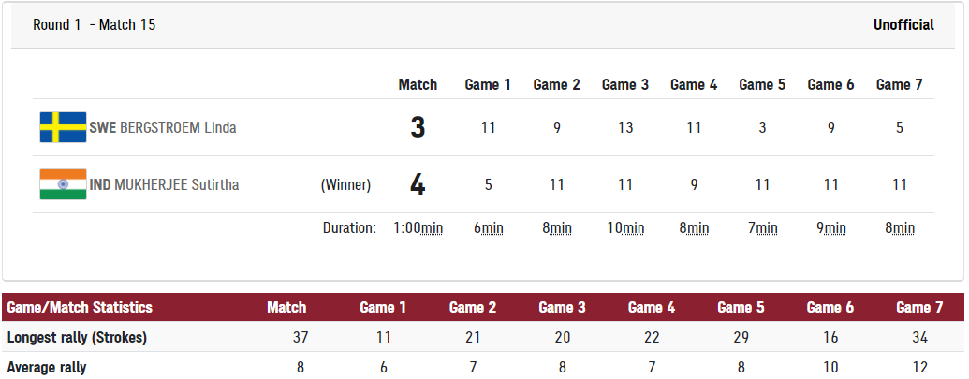Click the match duration 1:00min abbreviation
This screenshot has height=379, width=969.
[418, 227]
